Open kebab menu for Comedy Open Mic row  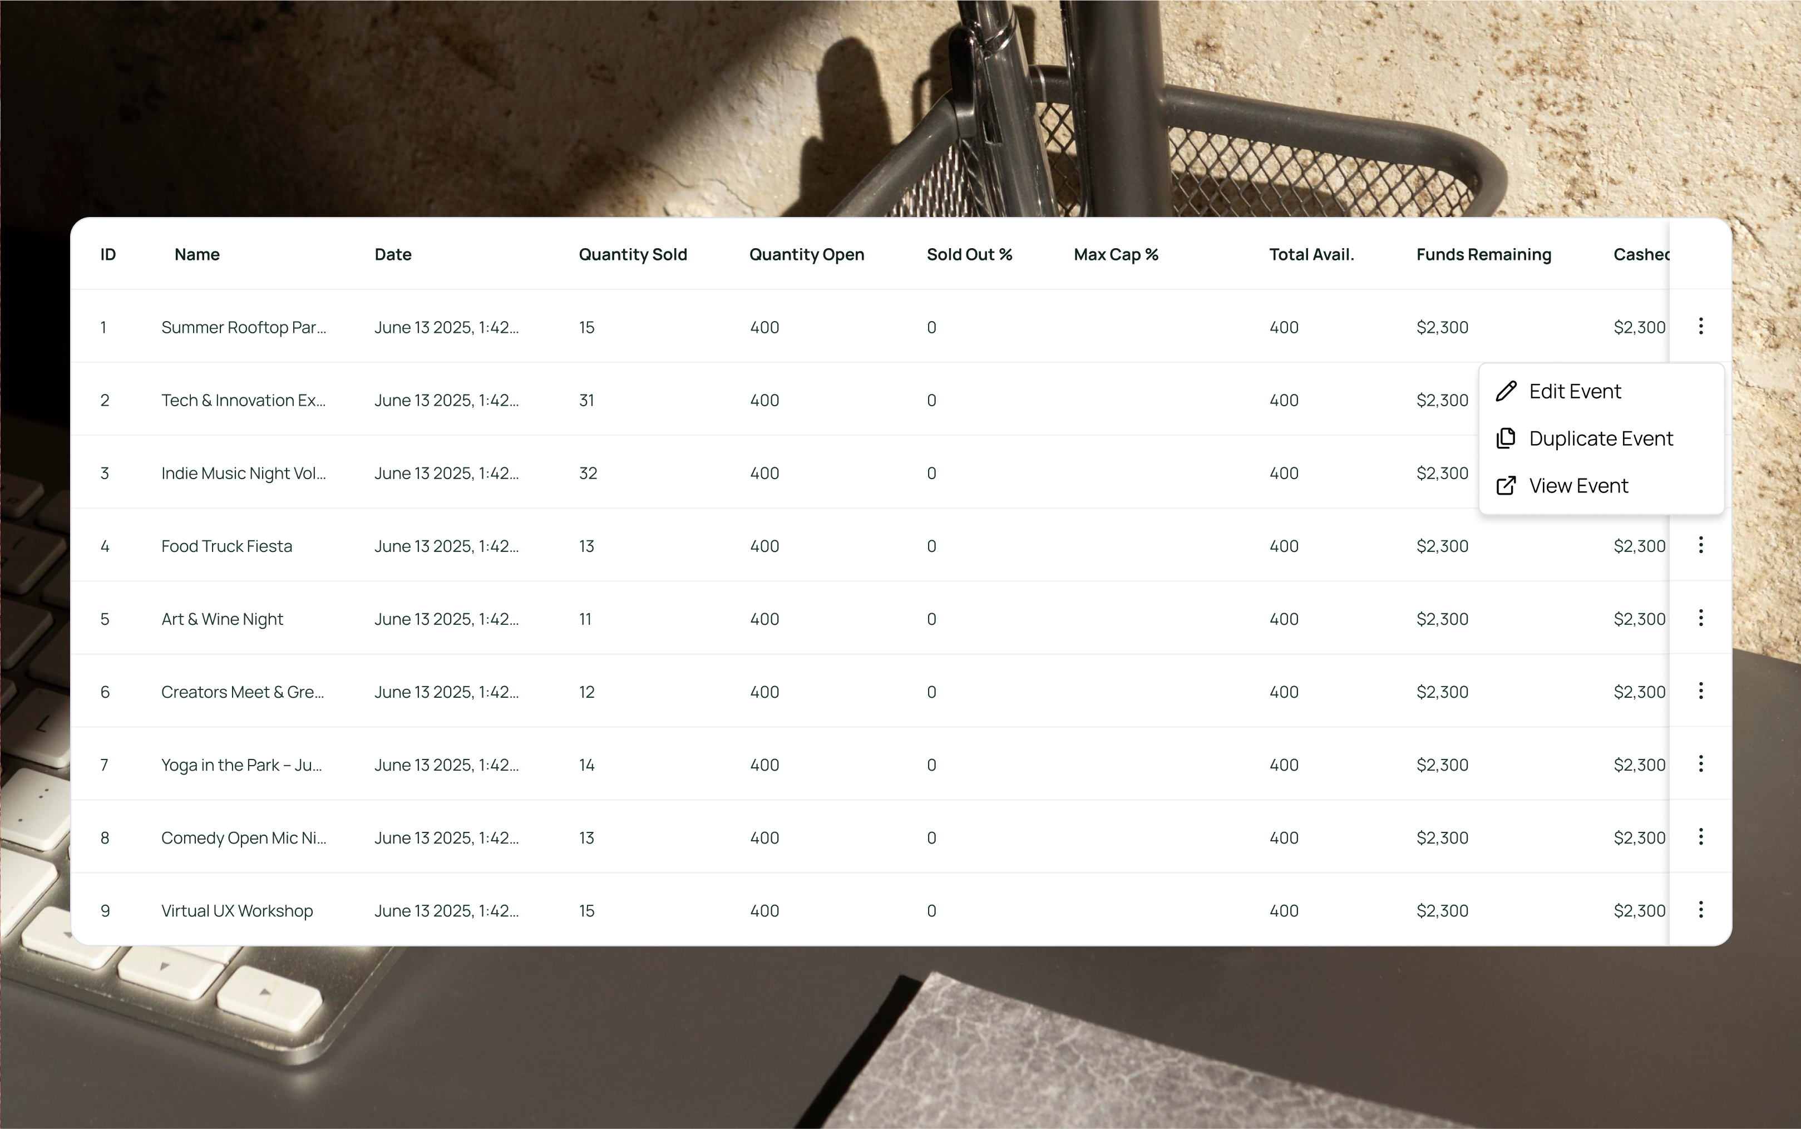[1700, 837]
